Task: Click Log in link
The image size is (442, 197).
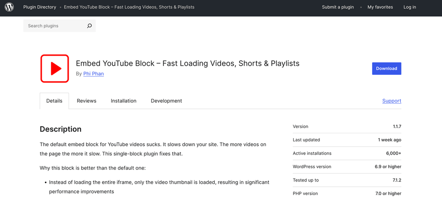Action: [x=410, y=7]
